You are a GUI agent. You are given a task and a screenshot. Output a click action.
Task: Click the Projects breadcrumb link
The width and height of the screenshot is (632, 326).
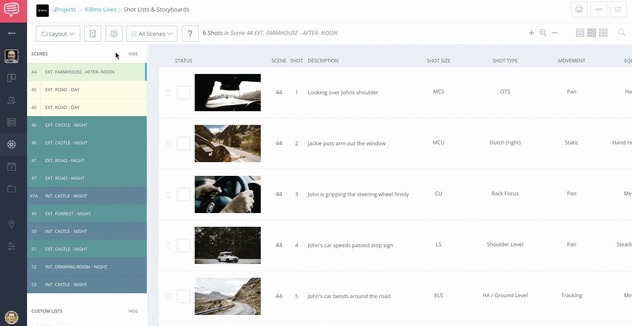pos(65,9)
